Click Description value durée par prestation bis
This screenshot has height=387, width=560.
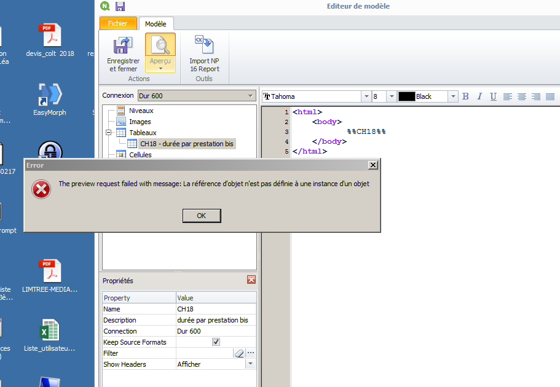click(x=216, y=320)
